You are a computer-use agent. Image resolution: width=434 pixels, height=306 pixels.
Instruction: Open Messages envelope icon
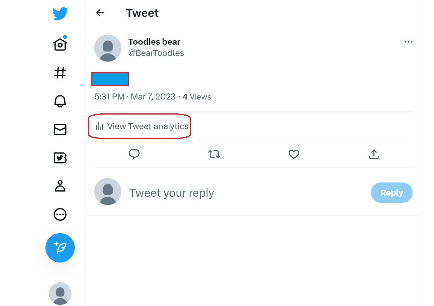pyautogui.click(x=60, y=130)
